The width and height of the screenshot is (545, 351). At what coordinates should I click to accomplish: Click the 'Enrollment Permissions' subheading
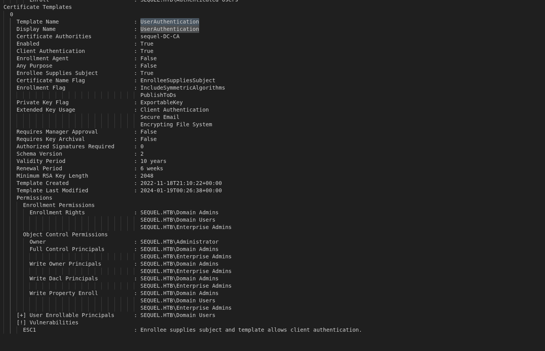pyautogui.click(x=59, y=205)
